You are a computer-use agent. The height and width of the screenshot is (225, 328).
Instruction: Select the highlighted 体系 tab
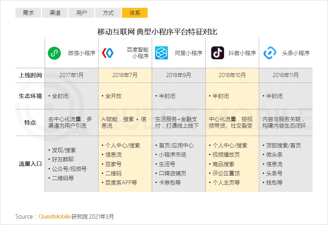[135, 13]
